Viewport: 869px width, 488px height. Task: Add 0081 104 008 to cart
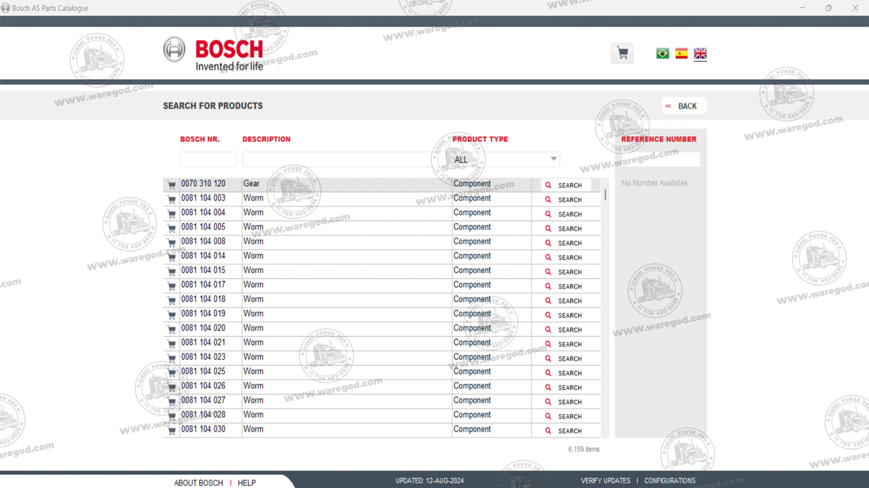pos(171,242)
